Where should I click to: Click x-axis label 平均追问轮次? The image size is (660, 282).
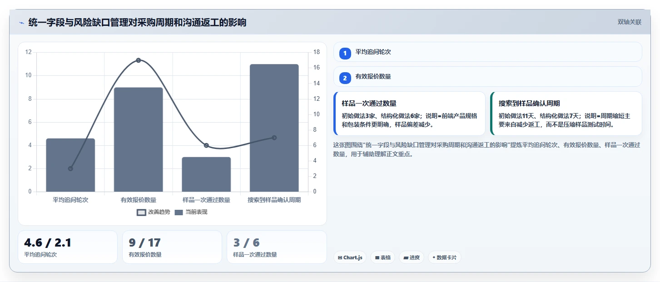point(70,200)
